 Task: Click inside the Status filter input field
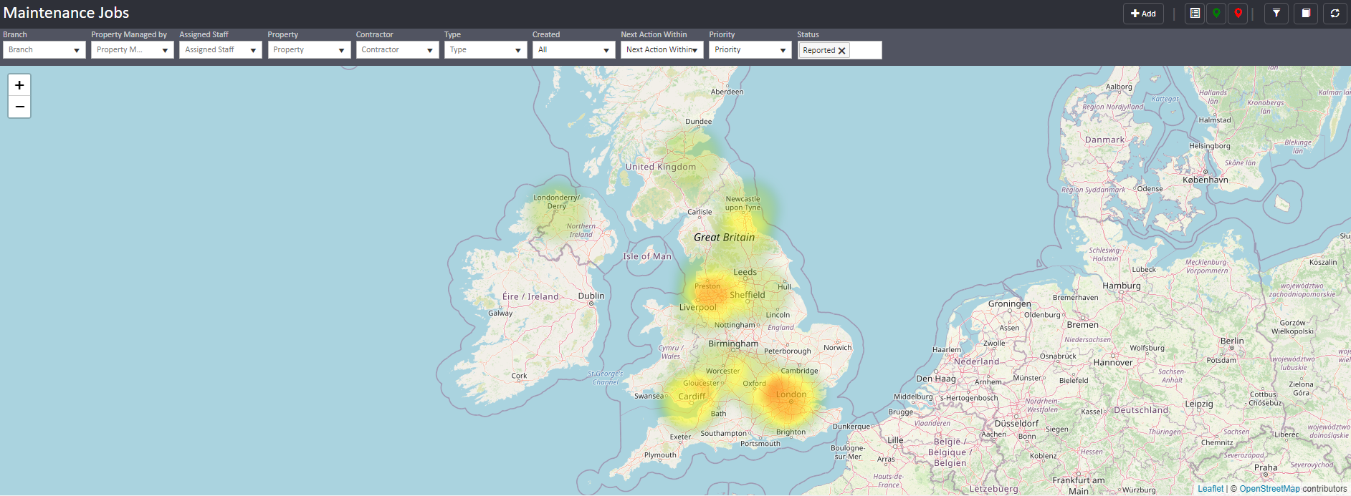coord(865,50)
